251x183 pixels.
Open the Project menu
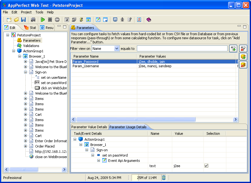26,12
